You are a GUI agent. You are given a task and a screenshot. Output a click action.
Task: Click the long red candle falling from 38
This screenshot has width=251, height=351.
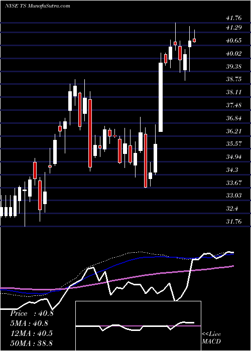pos(90,133)
